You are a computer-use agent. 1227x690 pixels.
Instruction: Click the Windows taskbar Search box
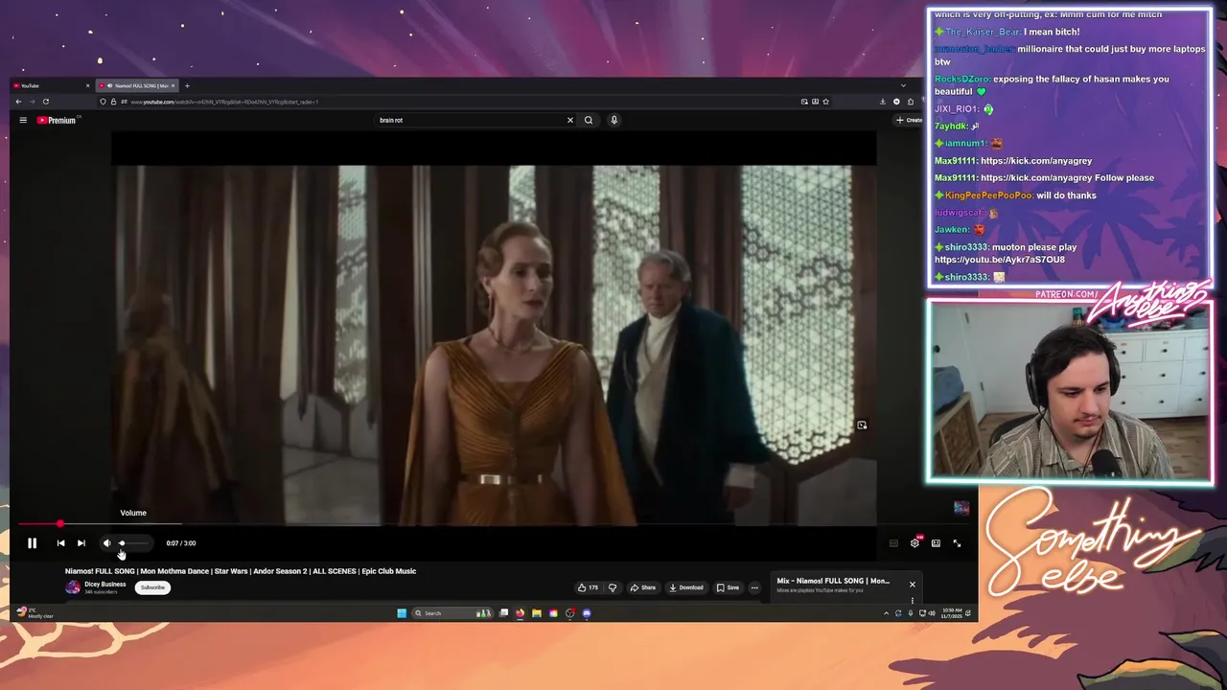pyautogui.click(x=452, y=613)
